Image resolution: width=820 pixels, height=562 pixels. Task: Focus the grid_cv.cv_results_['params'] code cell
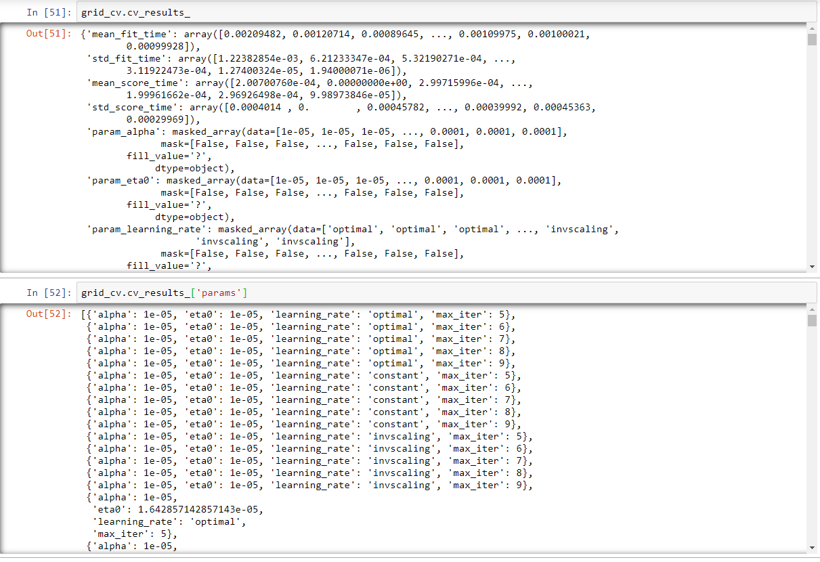[x=447, y=293]
